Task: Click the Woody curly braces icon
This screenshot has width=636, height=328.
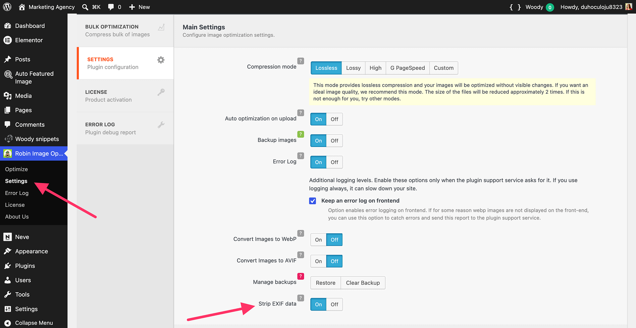Action: [515, 7]
